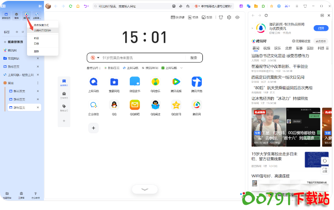Click the QQ空间 star icon
Viewport: 334px width, 210px height.
pos(176,105)
